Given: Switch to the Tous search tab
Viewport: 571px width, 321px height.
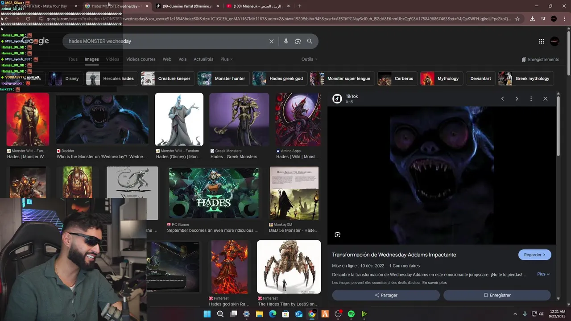Looking at the screenshot, I should coord(73,59).
